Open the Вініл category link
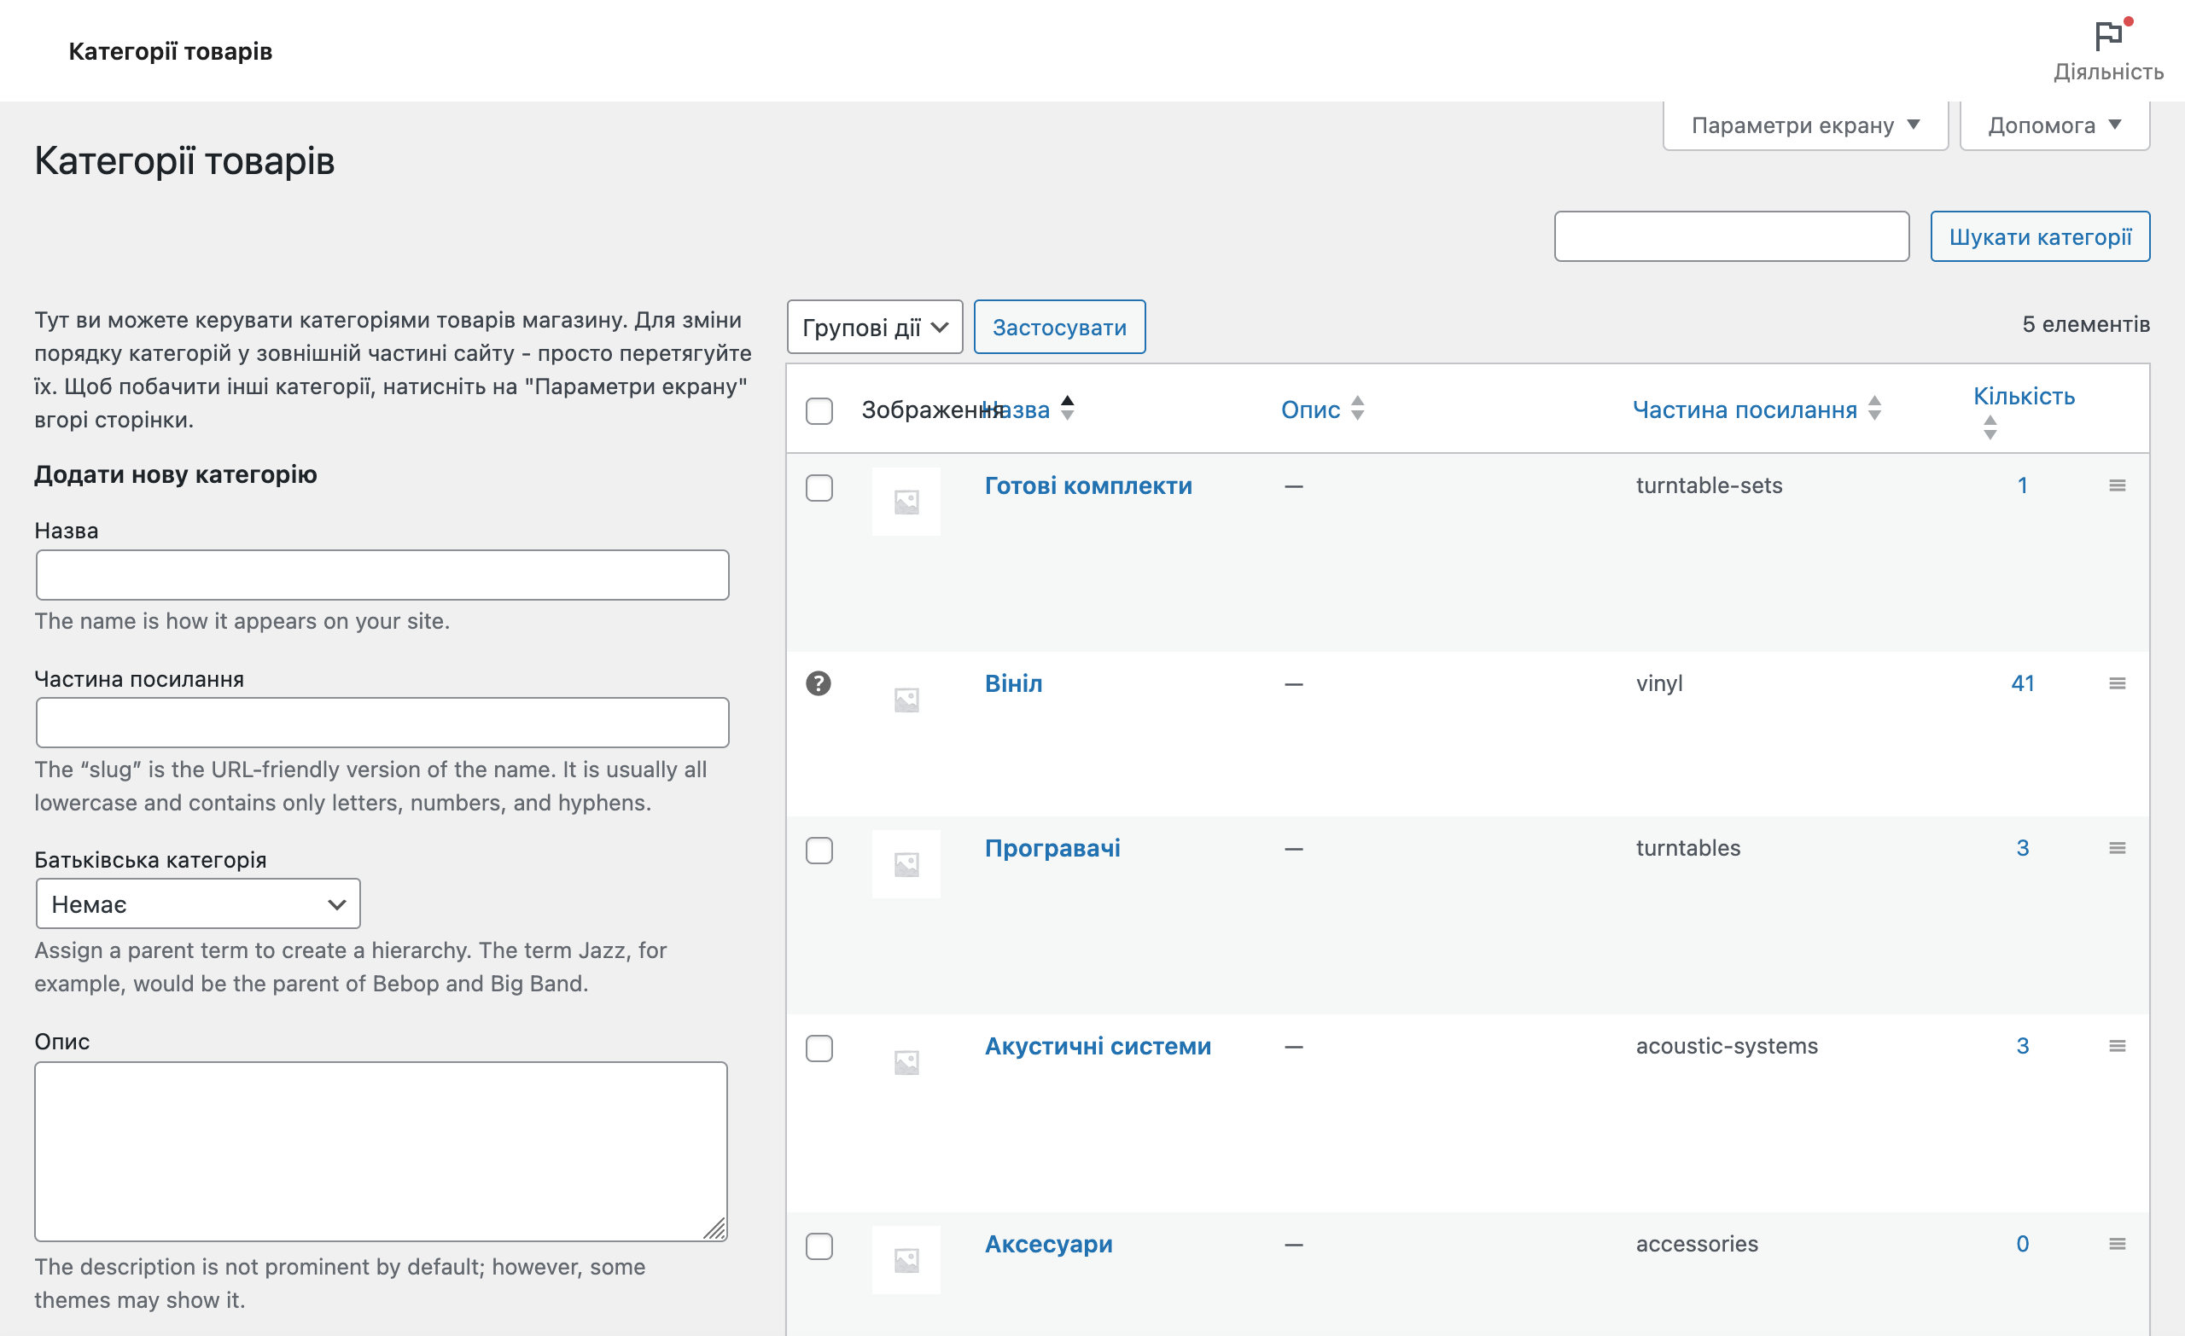 [x=1012, y=683]
